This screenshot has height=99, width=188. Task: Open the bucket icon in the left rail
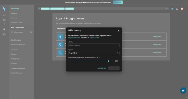[x=4, y=34]
